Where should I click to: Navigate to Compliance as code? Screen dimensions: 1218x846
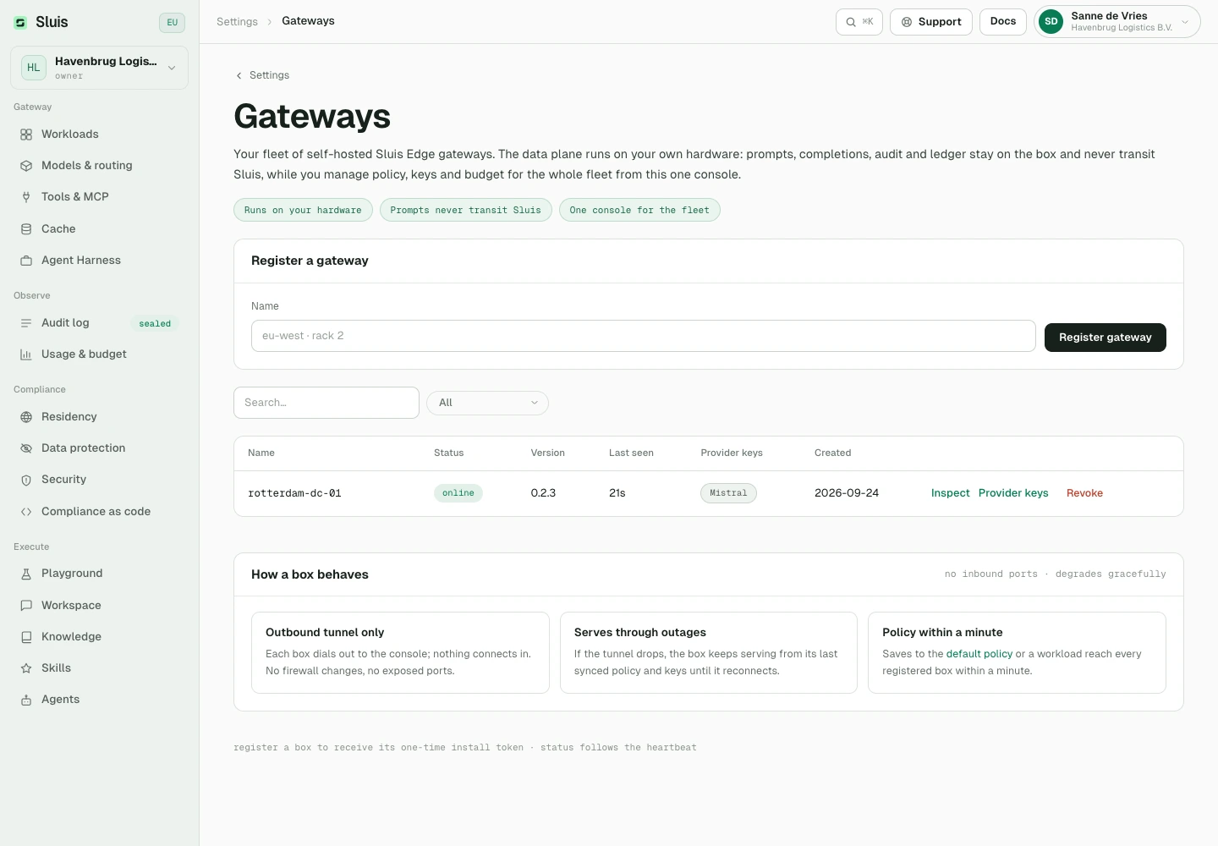(x=99, y=512)
